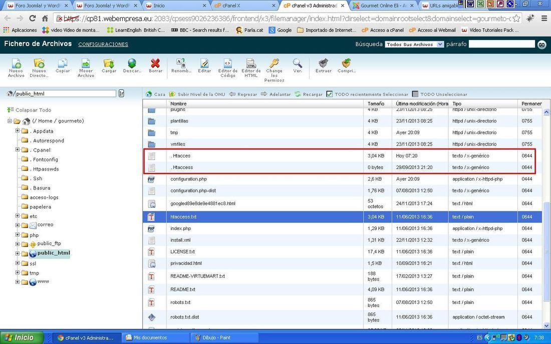Click the Nuevo Archivo toolbar icon
The image size is (551, 344).
point(16,63)
